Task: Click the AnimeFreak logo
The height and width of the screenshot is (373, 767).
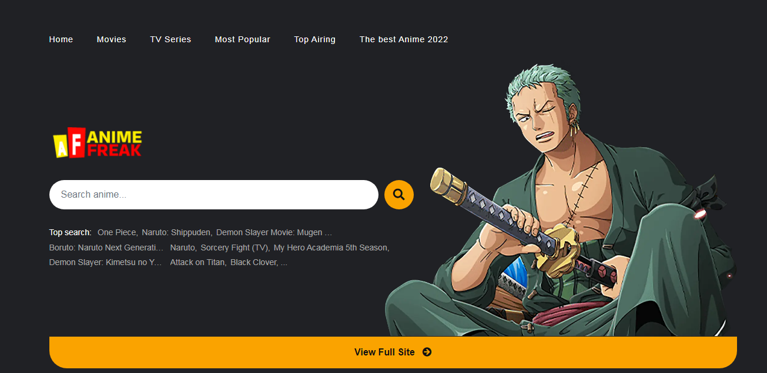Action: pos(98,142)
